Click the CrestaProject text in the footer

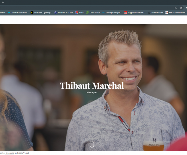pos(23,153)
